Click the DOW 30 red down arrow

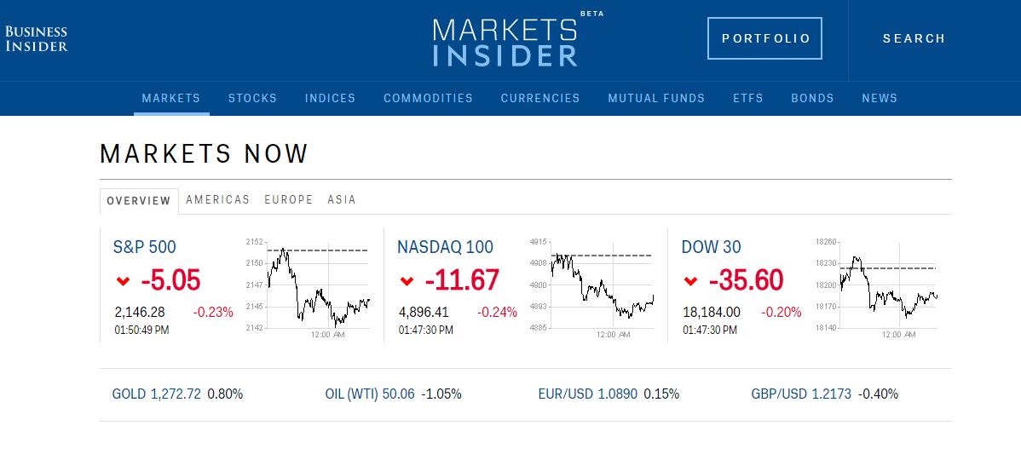coord(690,280)
